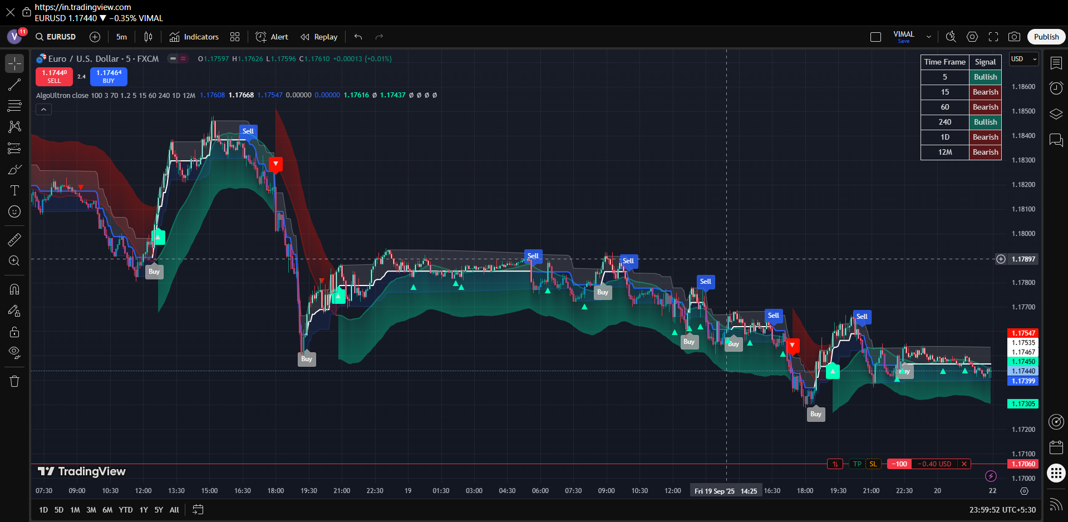Open the economic calendar panel

pos(1056,447)
